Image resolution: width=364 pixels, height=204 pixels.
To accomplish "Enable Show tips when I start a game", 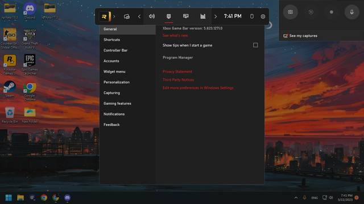I will pos(255,45).
